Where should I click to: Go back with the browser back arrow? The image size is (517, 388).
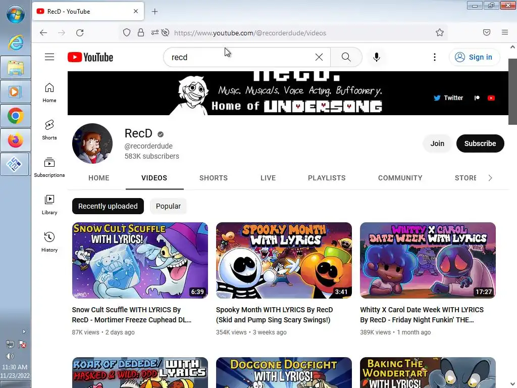[43, 33]
